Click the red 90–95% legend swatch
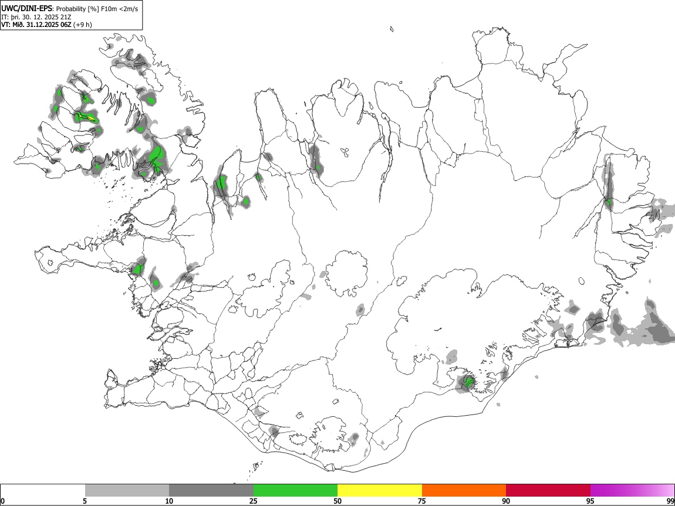This screenshot has width=675, height=506. tap(548, 491)
